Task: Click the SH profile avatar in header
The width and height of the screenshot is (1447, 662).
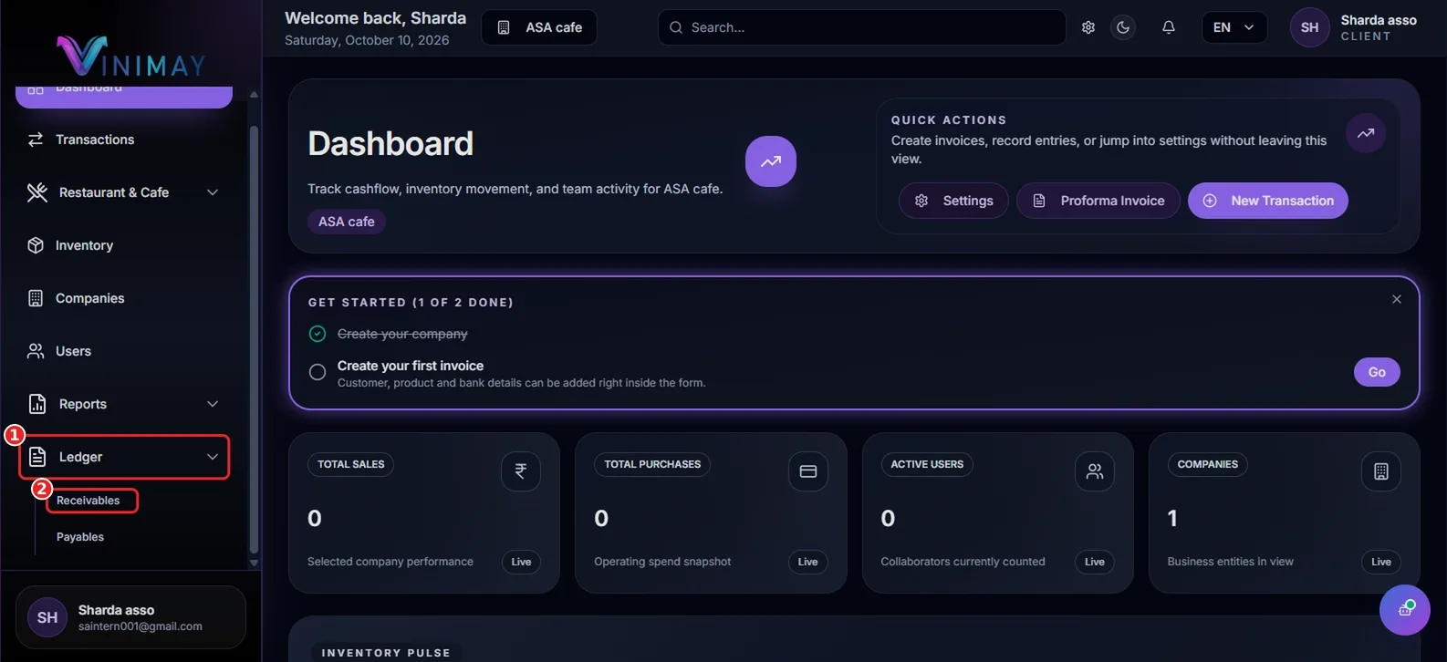Action: (1309, 27)
